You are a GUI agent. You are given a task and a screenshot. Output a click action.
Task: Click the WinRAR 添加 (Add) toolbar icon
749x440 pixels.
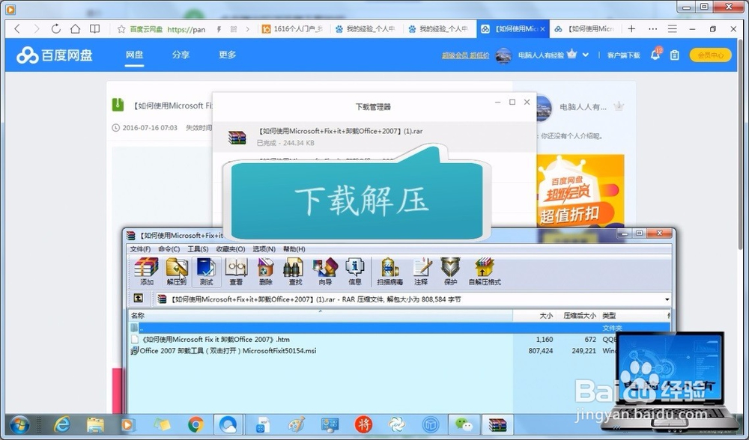pos(146,272)
